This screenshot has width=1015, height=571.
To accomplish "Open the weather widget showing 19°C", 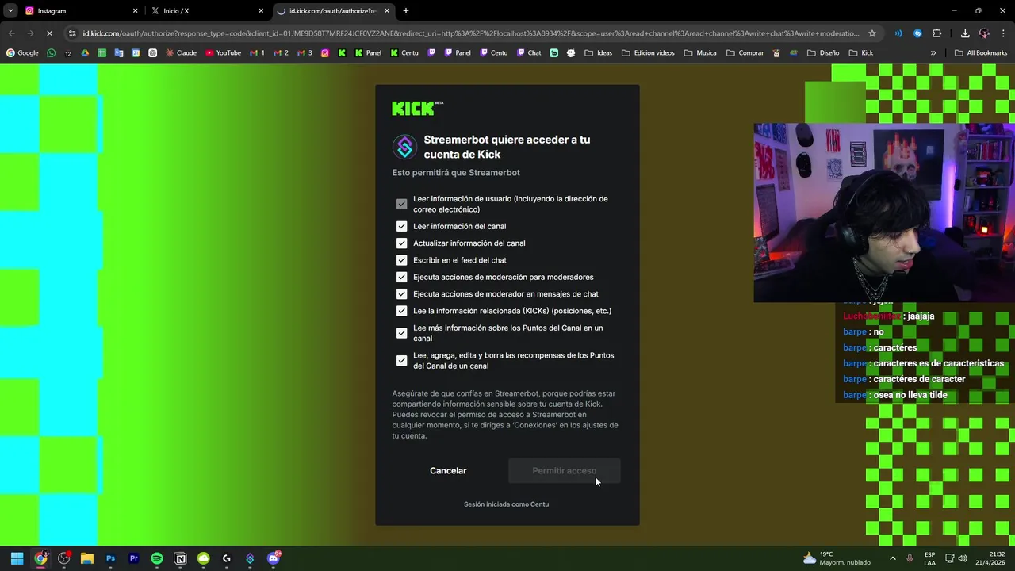I will 836,558.
